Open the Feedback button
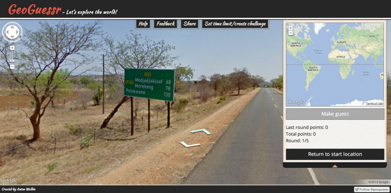The width and height of the screenshot is (391, 193). click(x=166, y=24)
